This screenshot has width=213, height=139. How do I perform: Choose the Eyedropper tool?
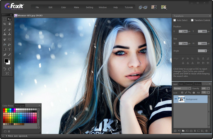pyautogui.click(x=9, y=54)
